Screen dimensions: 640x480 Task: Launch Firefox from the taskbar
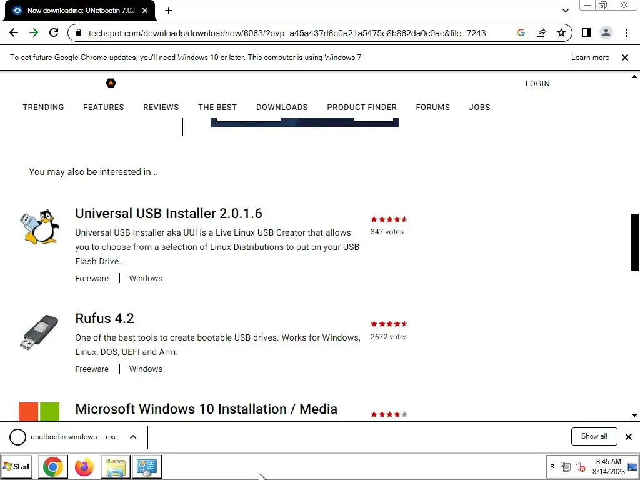tap(84, 466)
